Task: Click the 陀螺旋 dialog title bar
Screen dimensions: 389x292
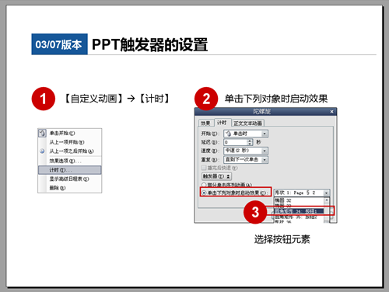Action: (262, 112)
